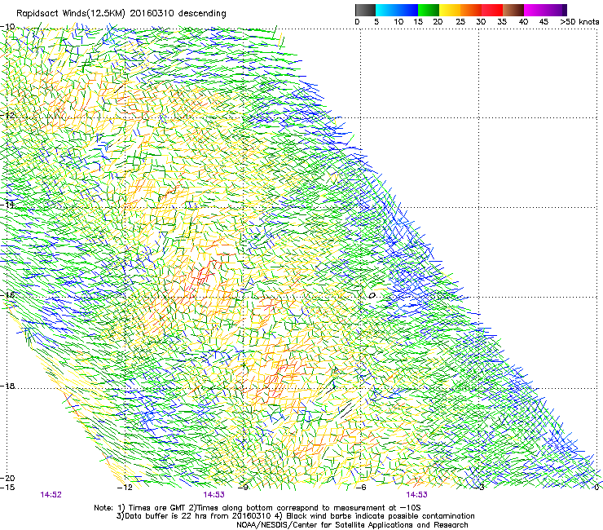
Task: Click the note line "3)Data buffer is 22 hrs"
Action: pyautogui.click(x=295, y=516)
